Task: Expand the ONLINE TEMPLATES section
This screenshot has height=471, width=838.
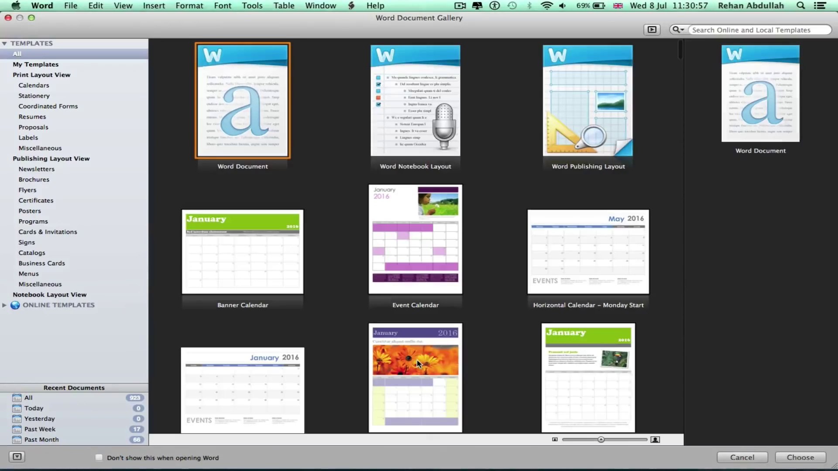Action: [4, 305]
